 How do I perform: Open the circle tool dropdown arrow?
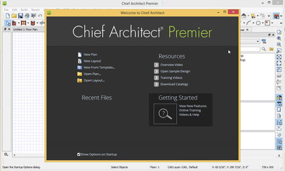(263, 23)
